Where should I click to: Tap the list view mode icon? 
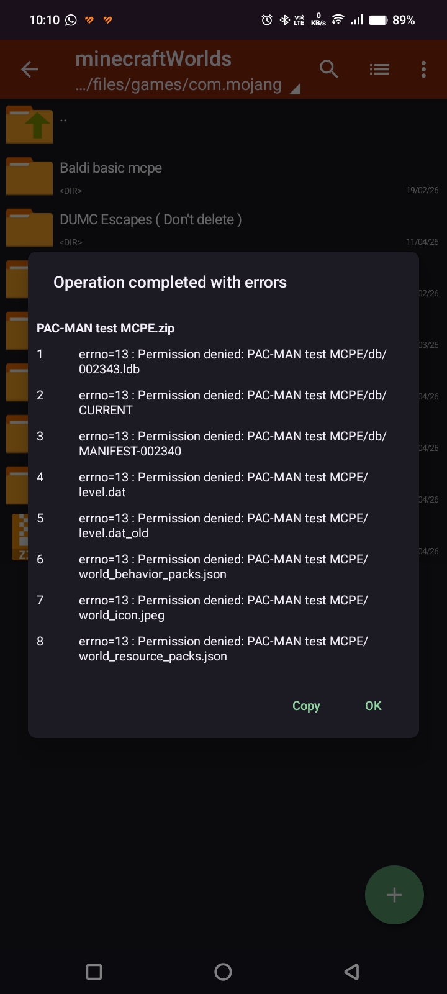[379, 70]
